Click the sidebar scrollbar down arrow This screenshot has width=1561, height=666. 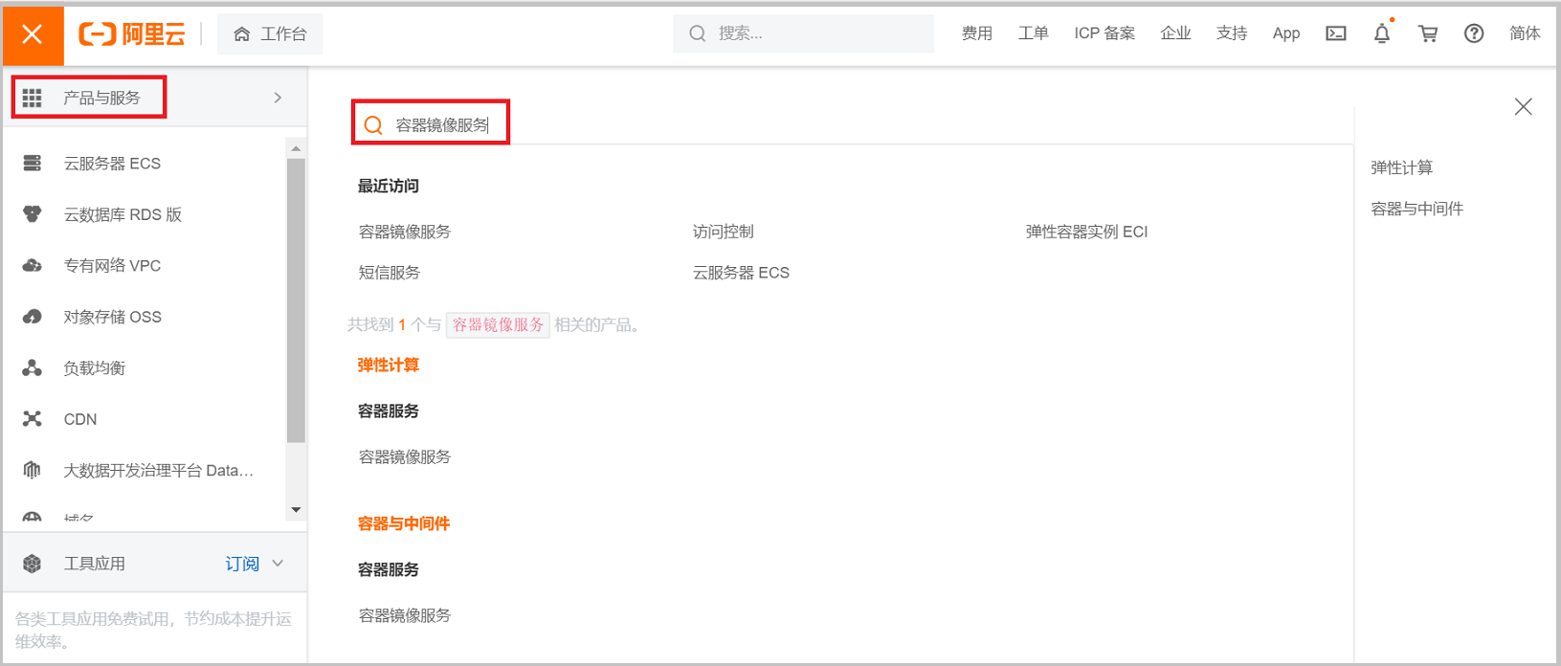[296, 510]
